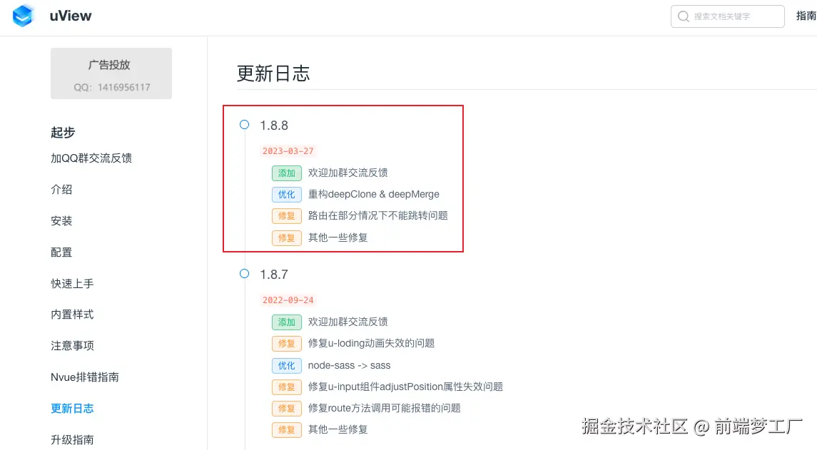Click the 广告投放 advertisement box
Viewport: 817px width, 450px height.
coord(111,73)
